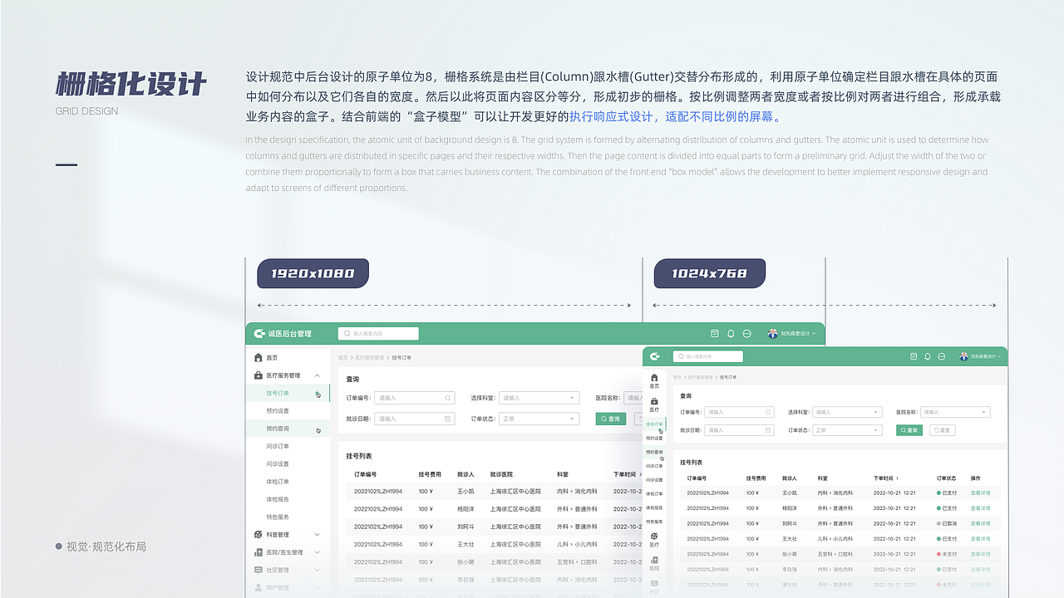The width and height of the screenshot is (1064, 598).
Task: Click the first 医疗 kit icon in the narrow sidebar
Action: tap(654, 401)
